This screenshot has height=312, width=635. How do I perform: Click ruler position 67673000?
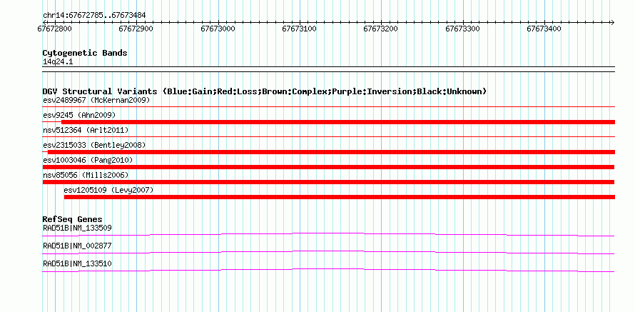pos(218,29)
